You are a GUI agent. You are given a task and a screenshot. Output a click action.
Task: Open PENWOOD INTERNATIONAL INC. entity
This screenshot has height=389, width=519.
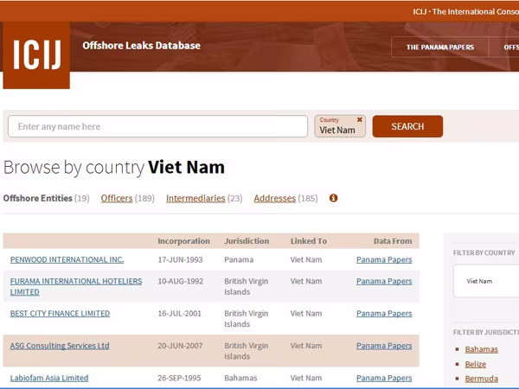pos(67,259)
